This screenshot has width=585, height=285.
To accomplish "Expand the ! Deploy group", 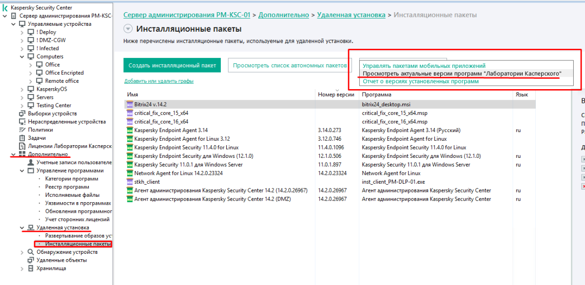I will click(22, 32).
